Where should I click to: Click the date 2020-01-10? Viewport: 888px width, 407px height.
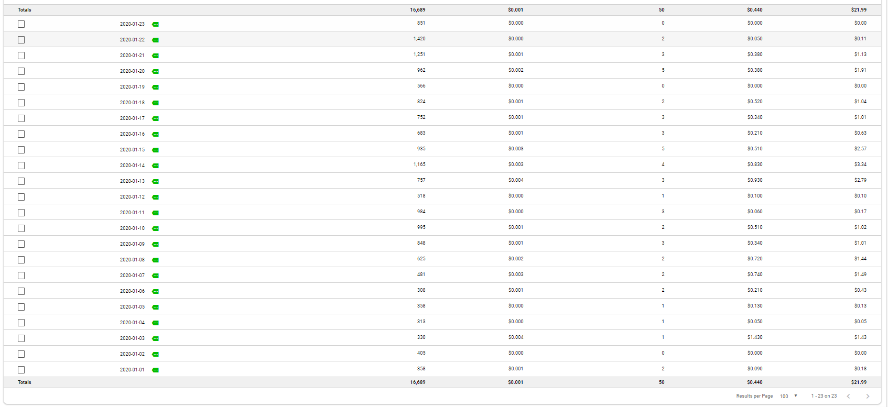132,228
